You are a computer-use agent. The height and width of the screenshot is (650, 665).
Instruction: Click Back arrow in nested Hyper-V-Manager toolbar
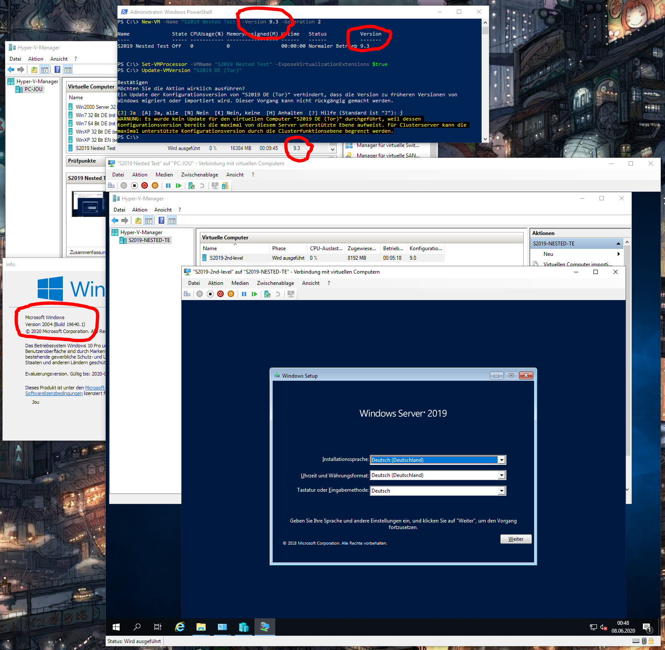(x=115, y=220)
